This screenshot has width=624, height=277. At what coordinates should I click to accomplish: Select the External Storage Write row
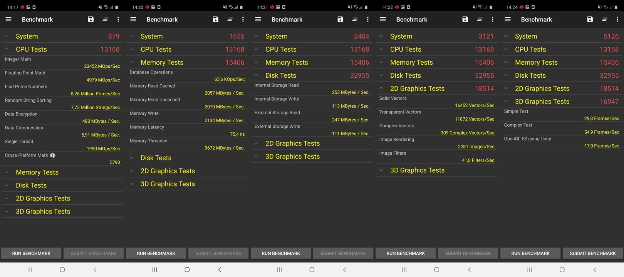[x=312, y=130]
